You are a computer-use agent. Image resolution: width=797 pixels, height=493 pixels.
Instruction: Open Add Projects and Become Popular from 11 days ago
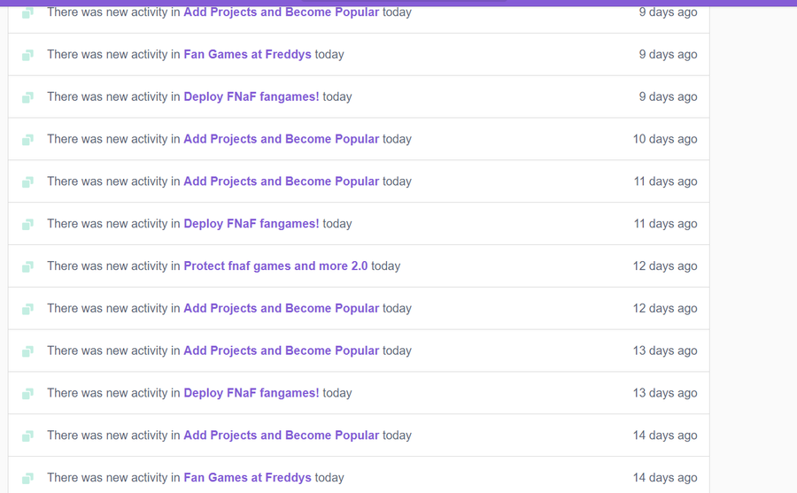tap(281, 181)
